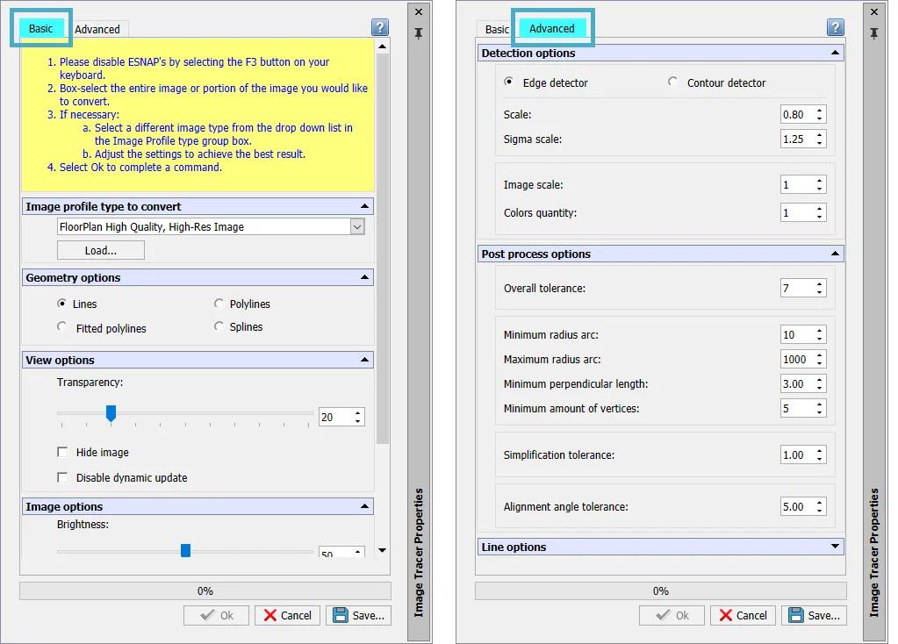Decrease the Minimum radius arc value
This screenshot has height=644, width=898.
(x=819, y=339)
